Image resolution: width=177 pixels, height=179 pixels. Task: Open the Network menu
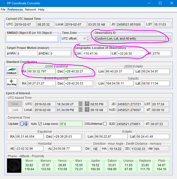point(30,10)
